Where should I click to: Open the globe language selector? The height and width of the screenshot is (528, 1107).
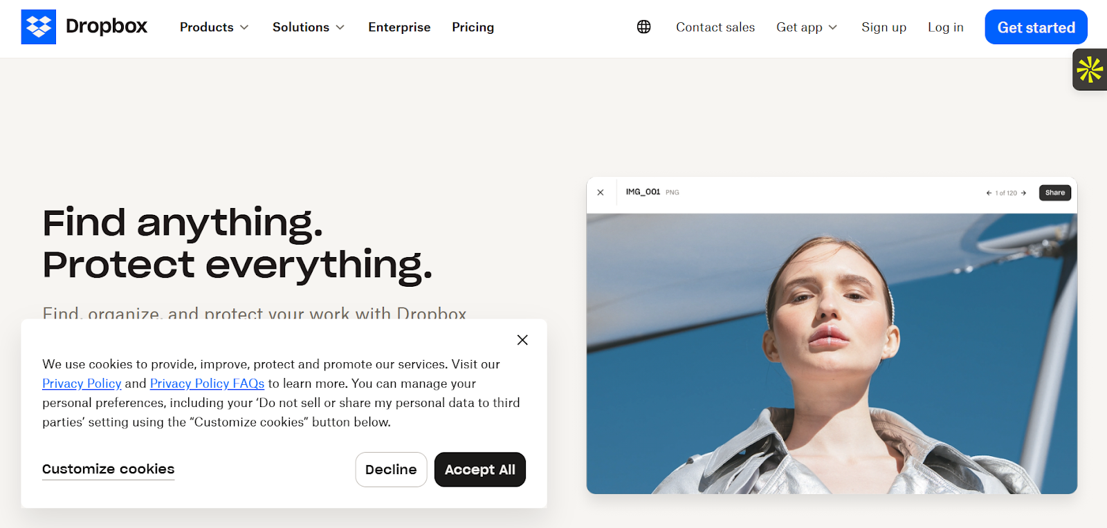tap(643, 27)
